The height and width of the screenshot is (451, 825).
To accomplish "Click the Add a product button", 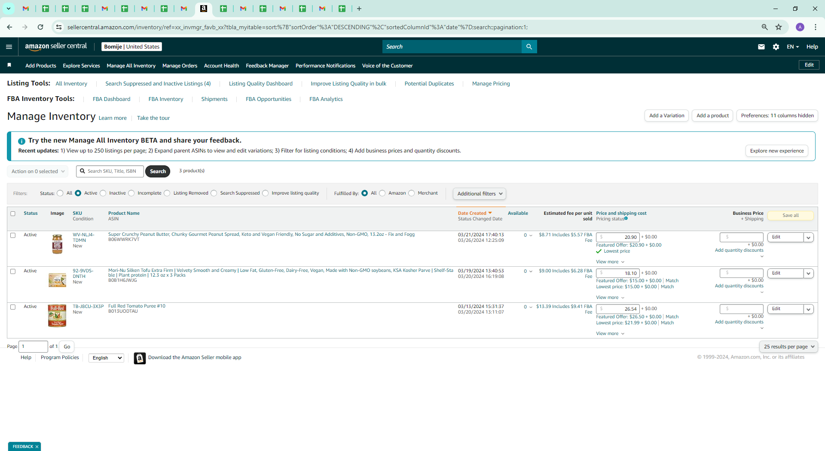I will tap(712, 116).
